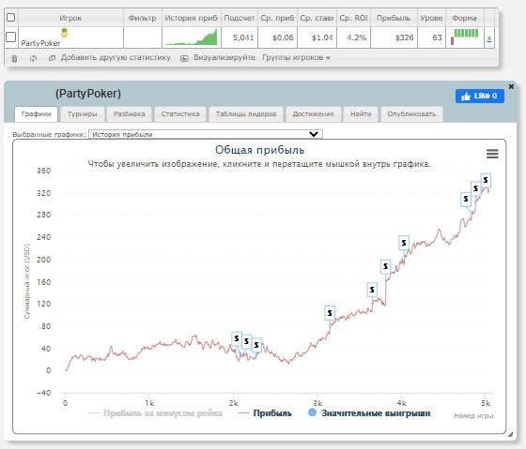This screenshot has width=526, height=449.
Task: Click the highest win marker near 5k
Action: [486, 180]
